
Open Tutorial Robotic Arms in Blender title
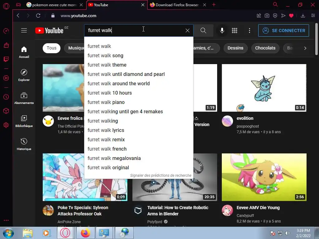click(178, 211)
